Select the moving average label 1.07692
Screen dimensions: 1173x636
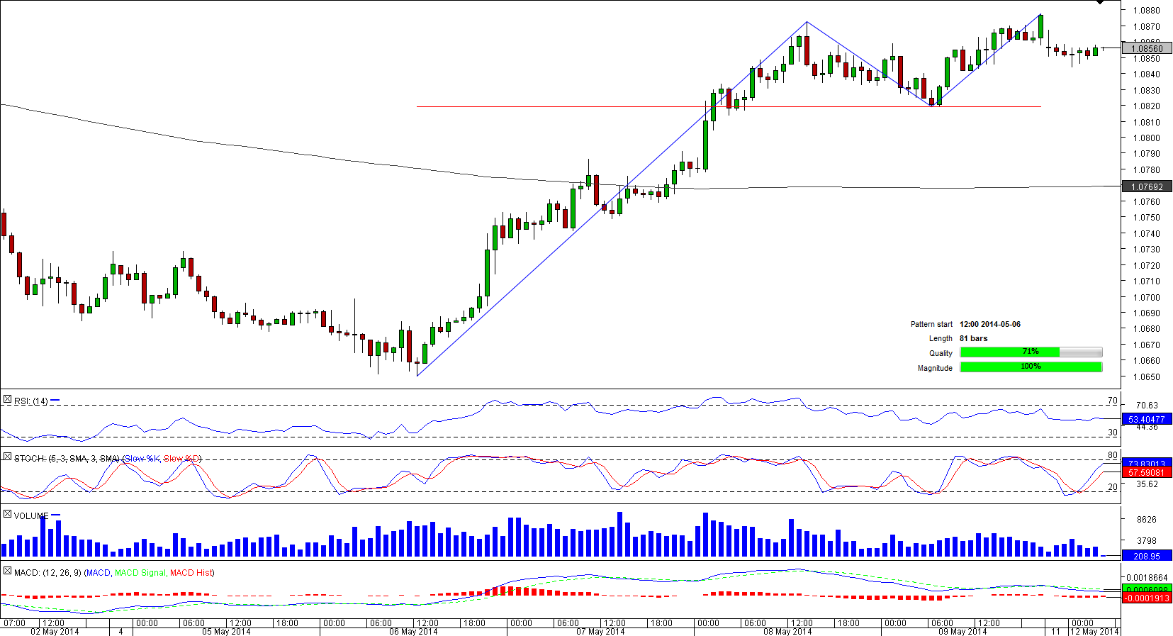coord(1147,187)
